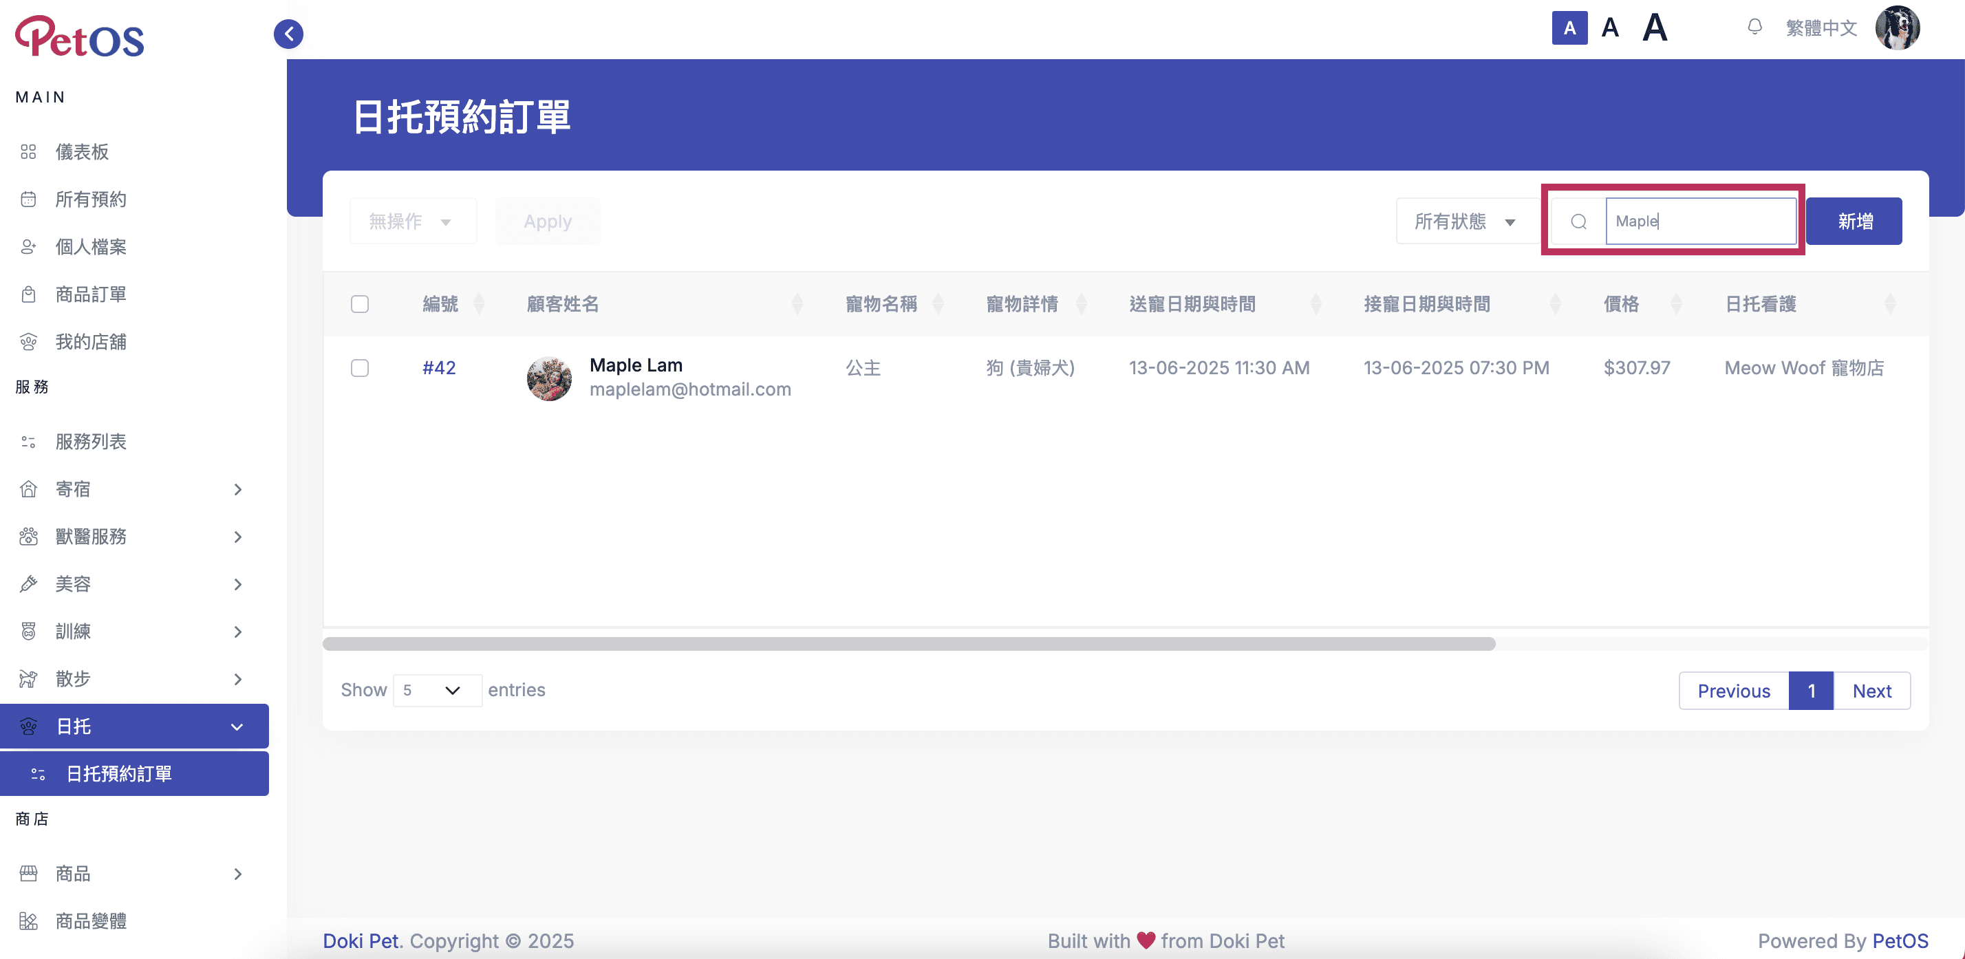Viewport: 1965px width, 959px height.
Task: Open order link #42
Action: pos(439,368)
